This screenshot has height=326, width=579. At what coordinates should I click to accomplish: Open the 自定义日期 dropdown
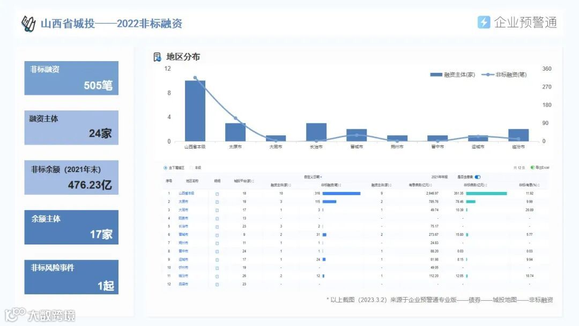click(313, 177)
